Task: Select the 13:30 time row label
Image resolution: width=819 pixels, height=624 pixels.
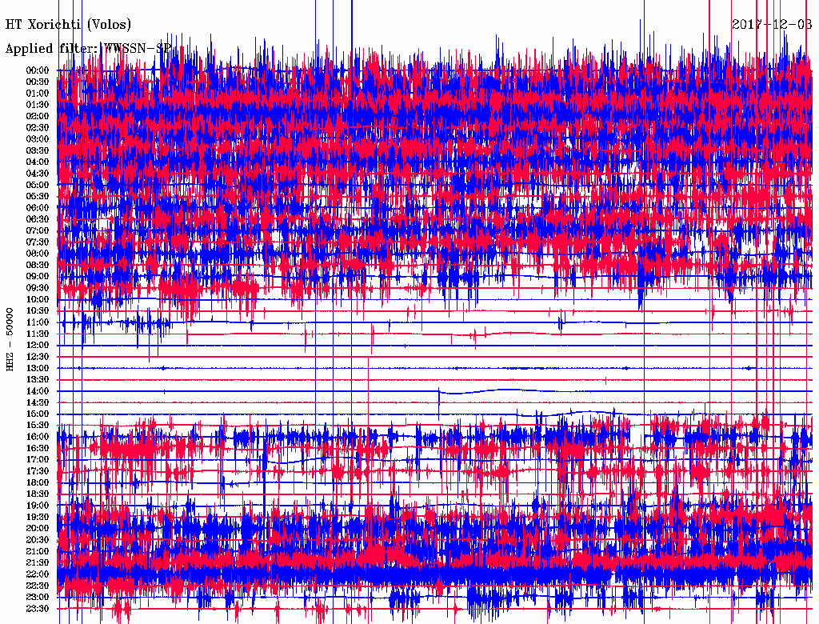Action: (38, 379)
